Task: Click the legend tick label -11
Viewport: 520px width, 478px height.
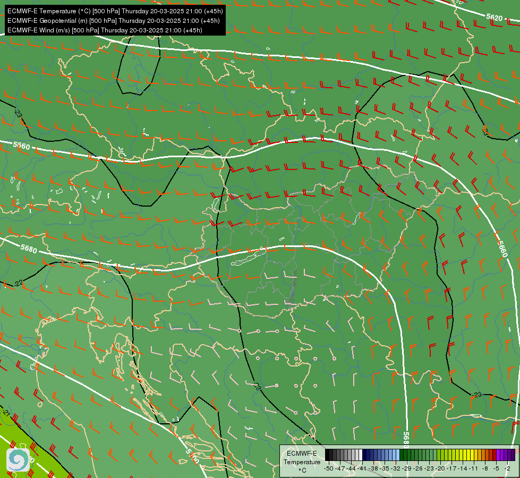Action: pos(474,469)
